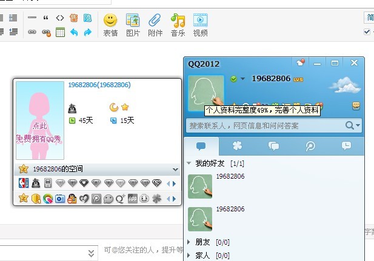Screen dimensions: 374x261
Task: Click the orange 售 sell-content icon
Action: tap(74, 18)
